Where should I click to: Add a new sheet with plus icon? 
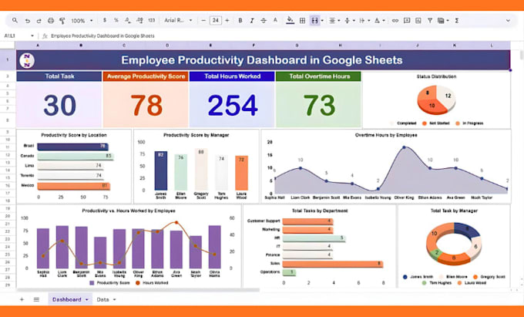(x=22, y=299)
